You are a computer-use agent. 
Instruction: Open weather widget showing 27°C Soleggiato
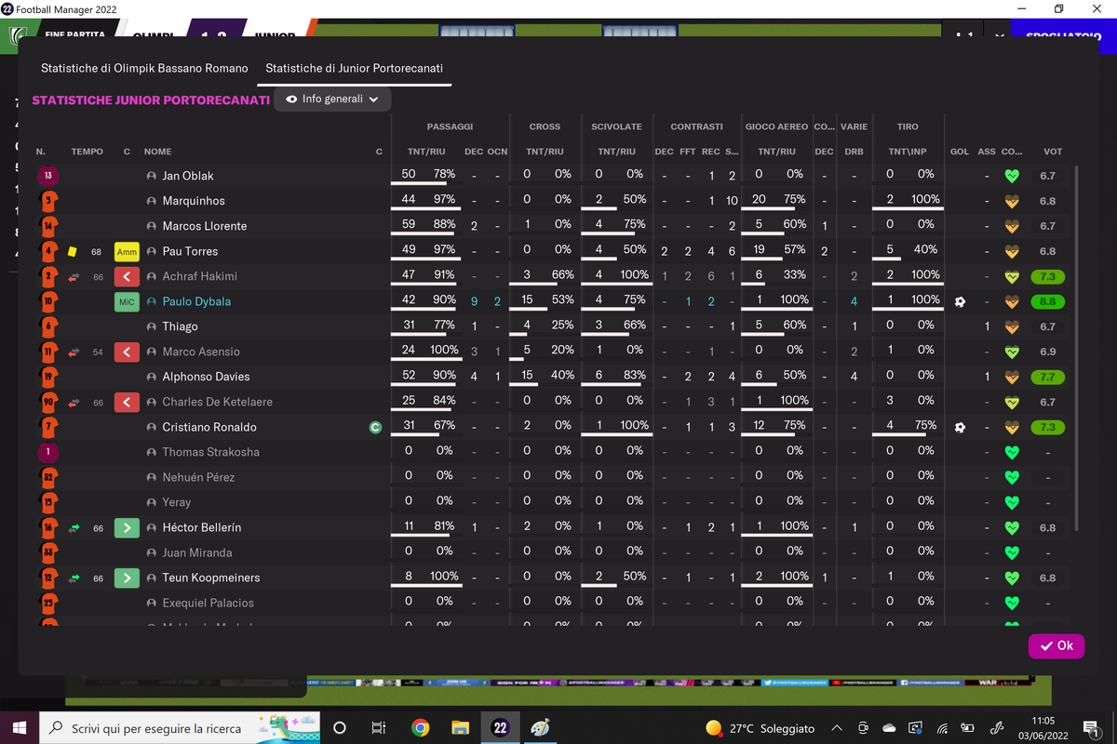(760, 728)
